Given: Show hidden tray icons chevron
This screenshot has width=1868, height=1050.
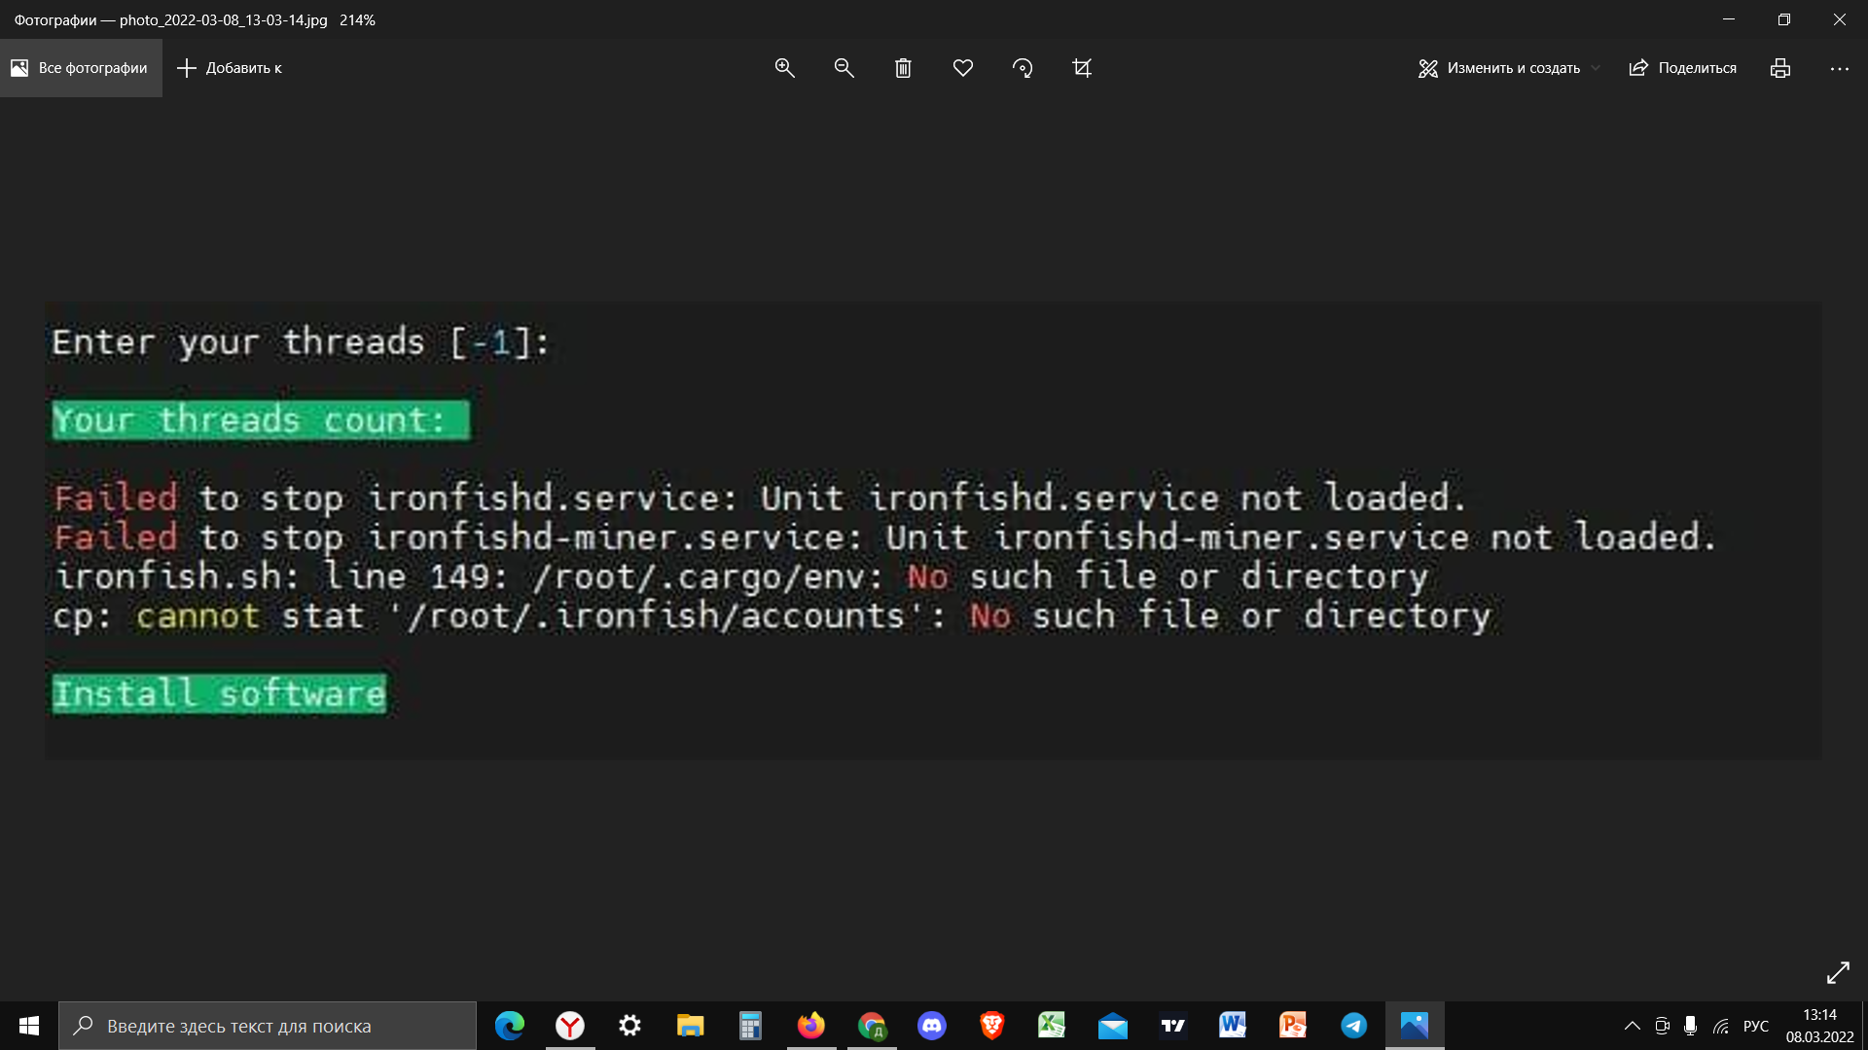Looking at the screenshot, I should coord(1633,1026).
